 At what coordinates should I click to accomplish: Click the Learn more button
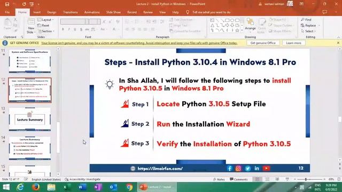(293, 43)
